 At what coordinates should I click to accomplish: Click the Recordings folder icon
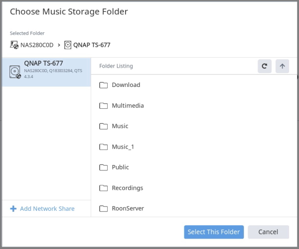103,188
